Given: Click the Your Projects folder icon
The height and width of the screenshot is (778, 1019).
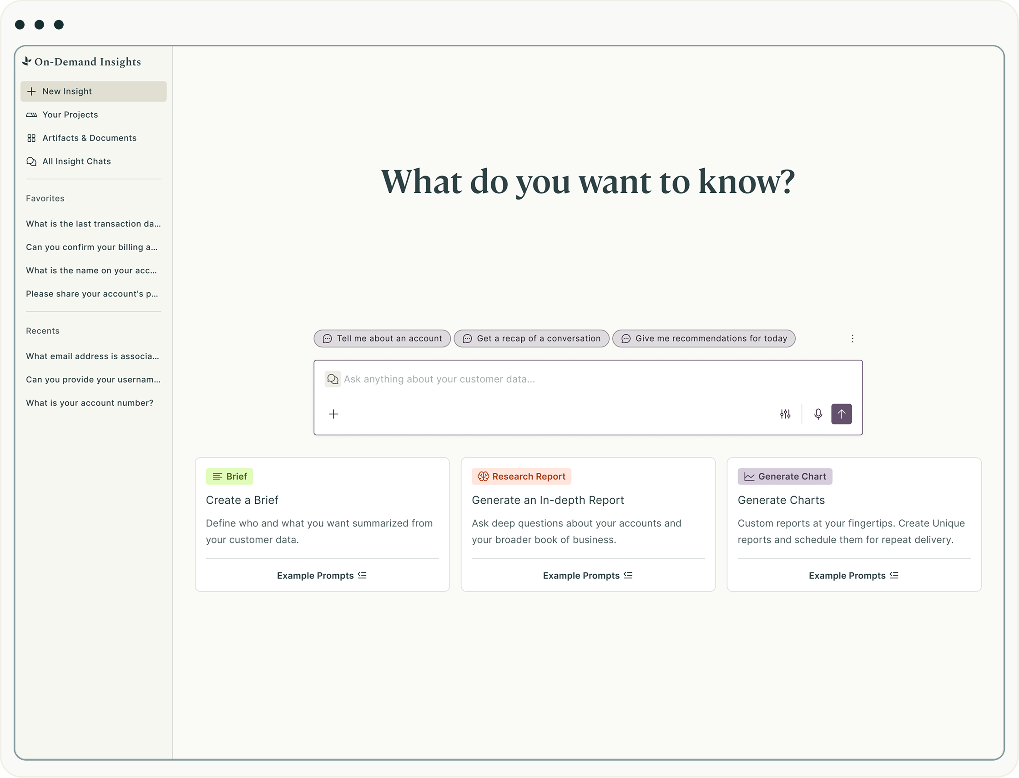Looking at the screenshot, I should point(31,115).
